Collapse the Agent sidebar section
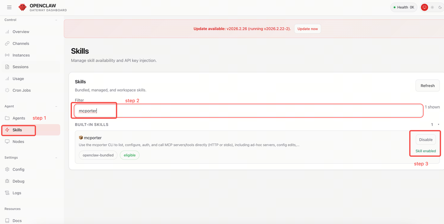 (56, 106)
